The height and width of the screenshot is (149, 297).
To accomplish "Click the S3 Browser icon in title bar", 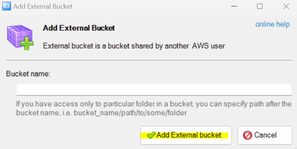I will coord(6,6).
